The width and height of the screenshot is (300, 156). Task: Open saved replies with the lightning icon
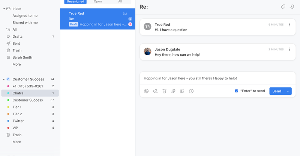coord(182,91)
